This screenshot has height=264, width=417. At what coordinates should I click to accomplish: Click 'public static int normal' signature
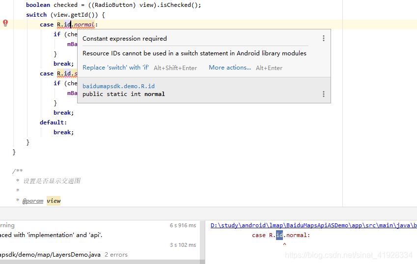(124, 94)
